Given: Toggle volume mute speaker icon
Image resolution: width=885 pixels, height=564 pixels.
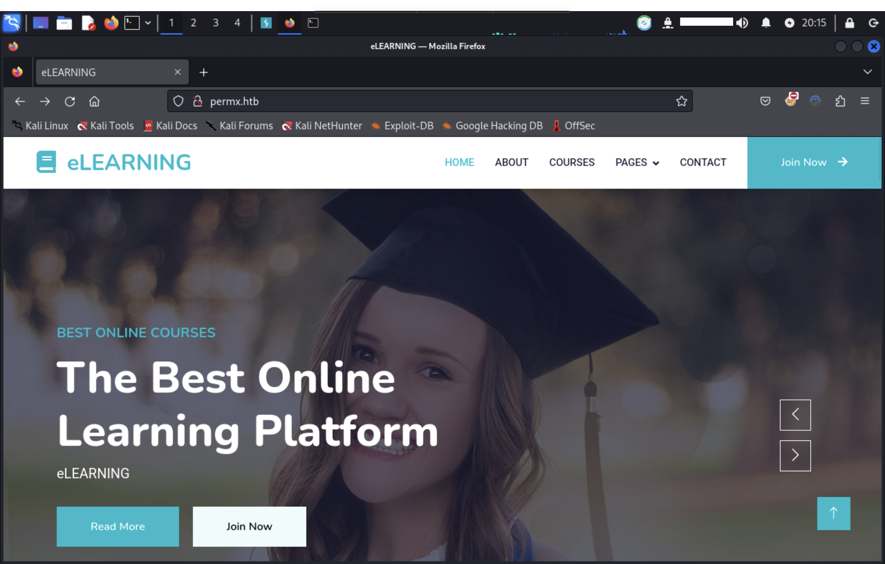Looking at the screenshot, I should tap(742, 23).
